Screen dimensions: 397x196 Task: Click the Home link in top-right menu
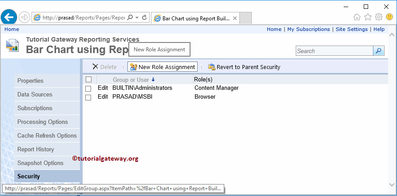(x=274, y=29)
